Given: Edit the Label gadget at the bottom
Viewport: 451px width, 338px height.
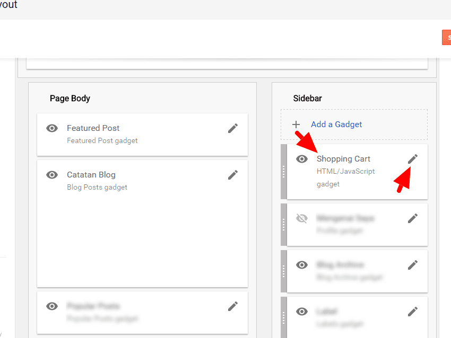Looking at the screenshot, I should point(413,311).
